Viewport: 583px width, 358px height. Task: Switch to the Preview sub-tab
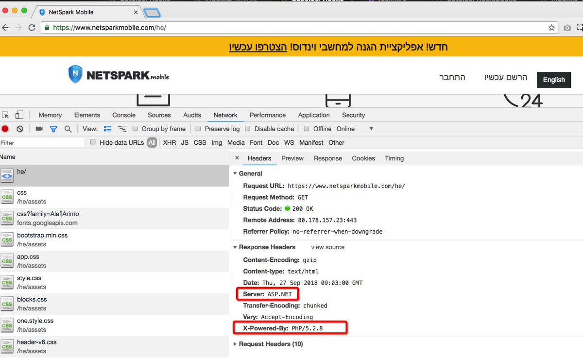292,158
